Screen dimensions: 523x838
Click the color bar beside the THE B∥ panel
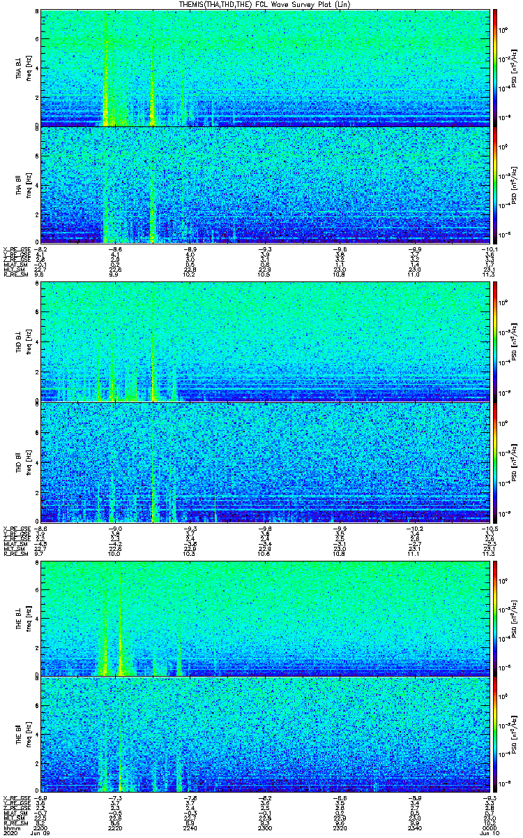494,735
